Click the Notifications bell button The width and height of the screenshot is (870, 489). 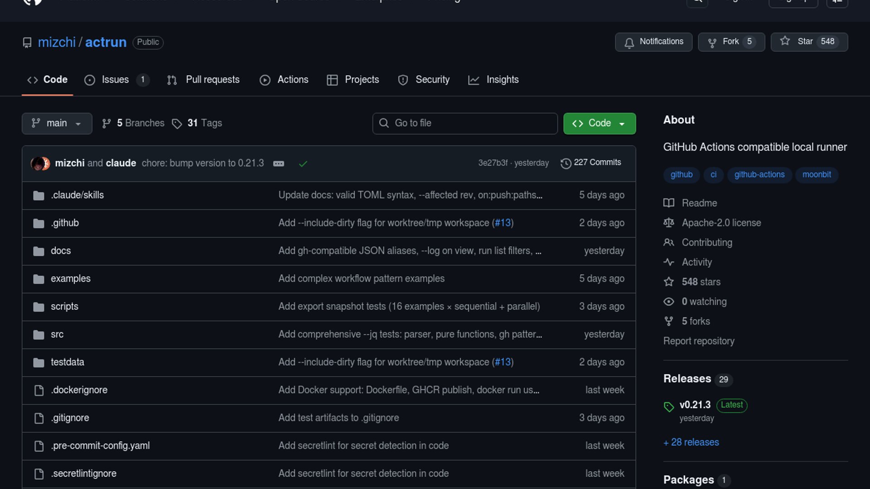pos(653,42)
